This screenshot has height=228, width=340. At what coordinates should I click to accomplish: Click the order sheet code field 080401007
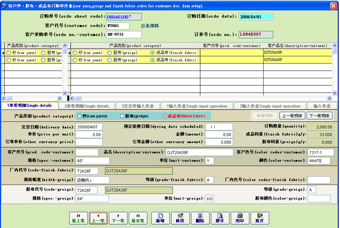(124, 17)
